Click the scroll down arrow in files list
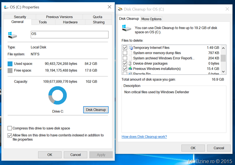The height and width of the screenshot is (165, 235). coord(223,72)
